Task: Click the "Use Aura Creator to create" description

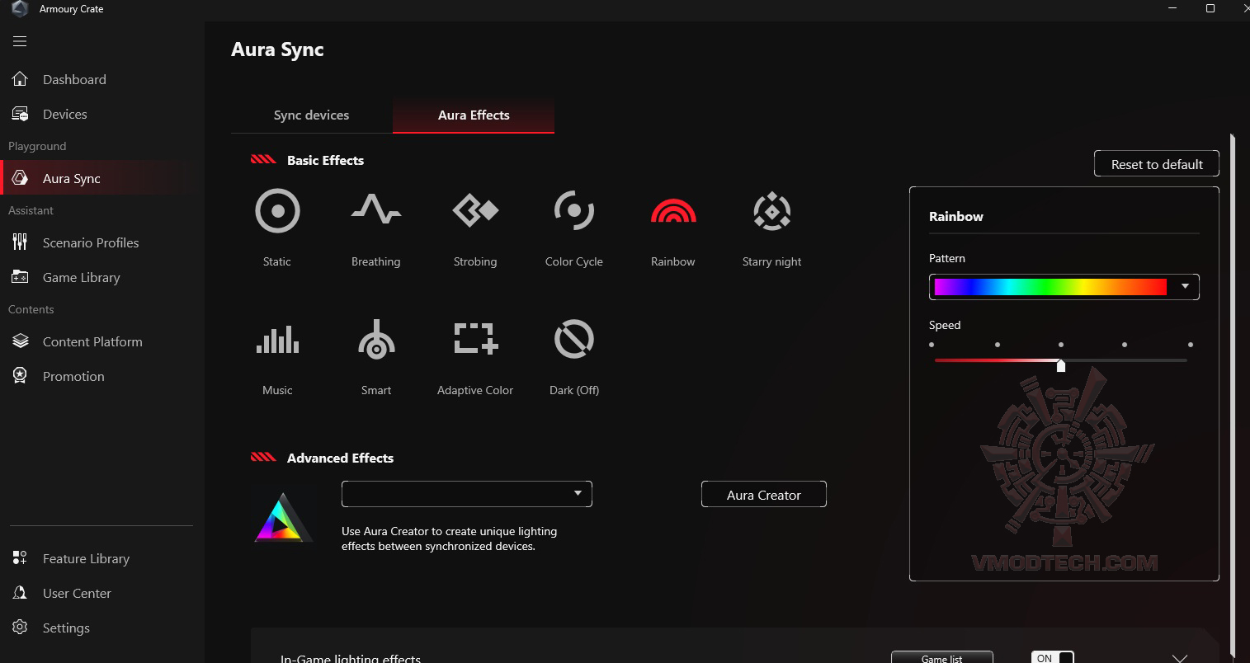Action: click(x=449, y=538)
